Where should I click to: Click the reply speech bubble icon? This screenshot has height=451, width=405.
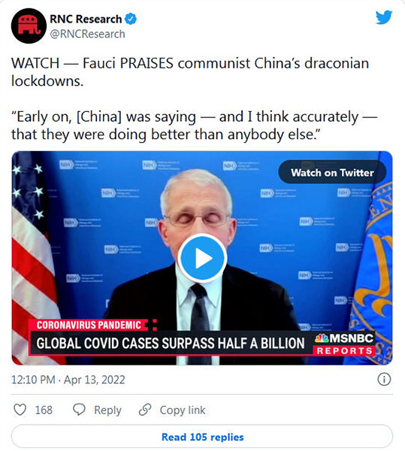(79, 410)
